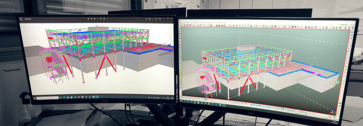
Task: Rotate the image in Photos viewer
Action: (91, 19)
